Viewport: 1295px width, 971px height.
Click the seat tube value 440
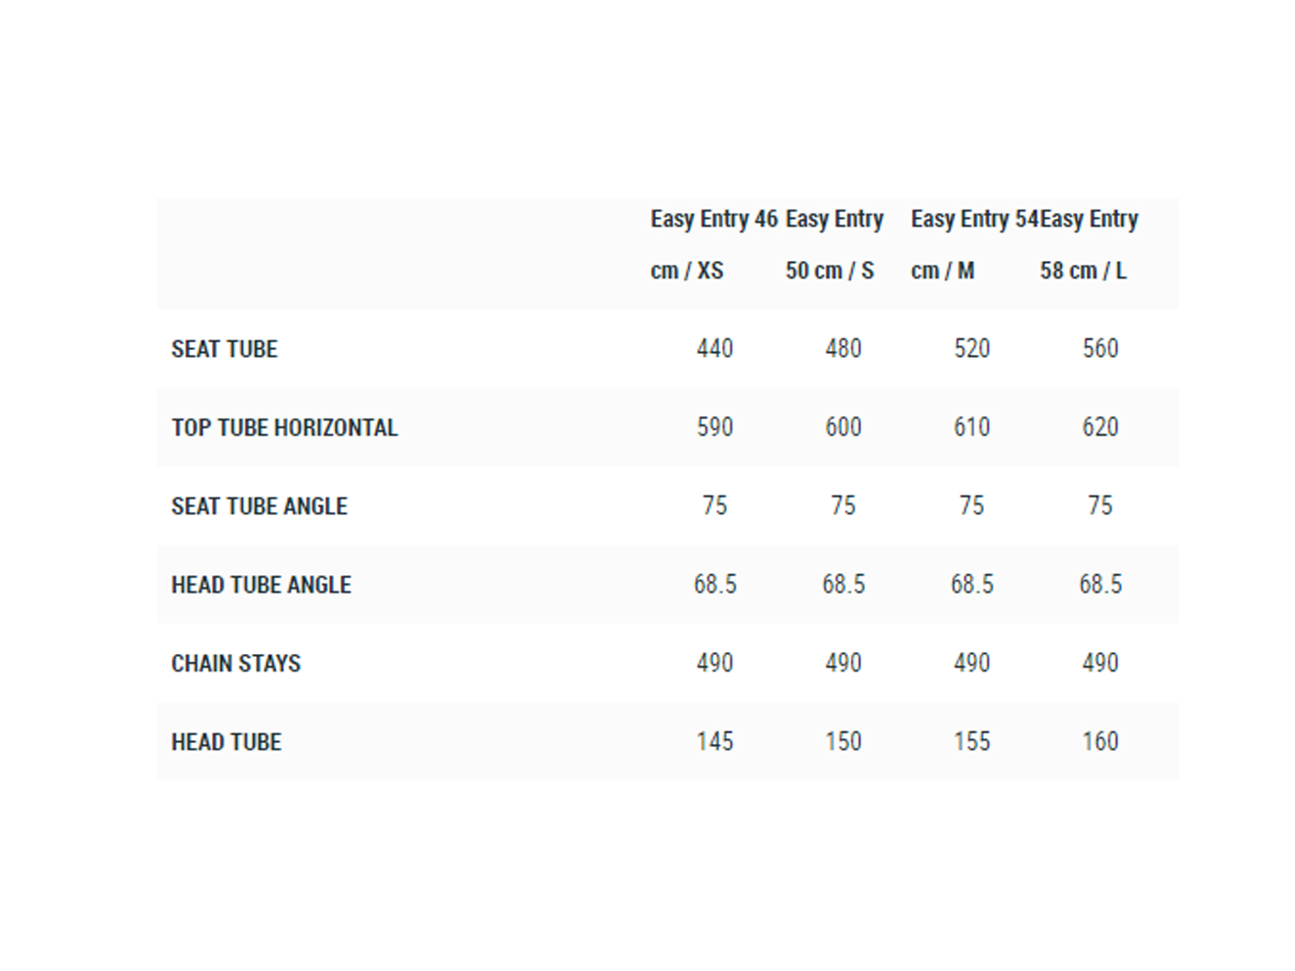pos(715,348)
